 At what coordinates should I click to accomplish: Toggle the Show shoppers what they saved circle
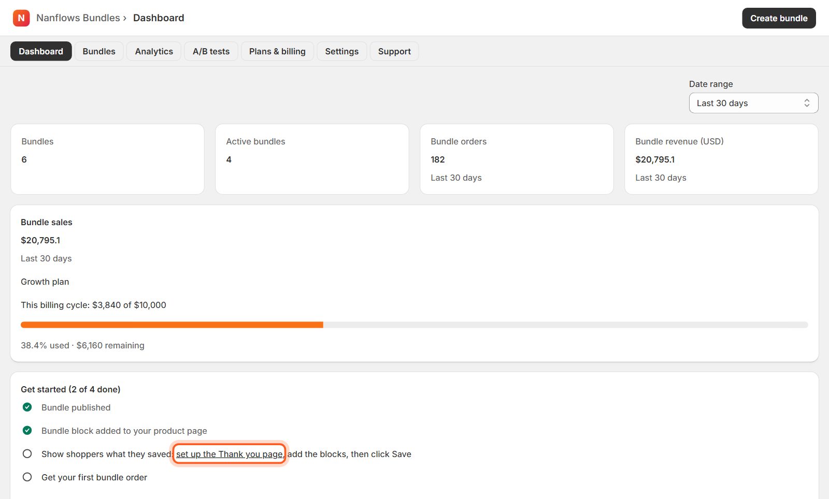tap(27, 454)
